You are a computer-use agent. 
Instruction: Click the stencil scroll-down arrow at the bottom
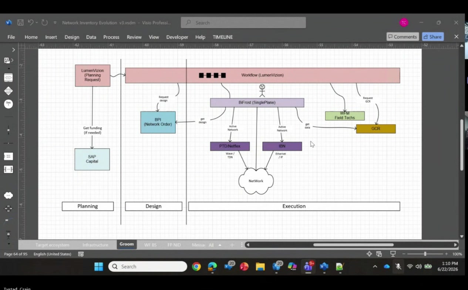pyautogui.click(x=9, y=244)
